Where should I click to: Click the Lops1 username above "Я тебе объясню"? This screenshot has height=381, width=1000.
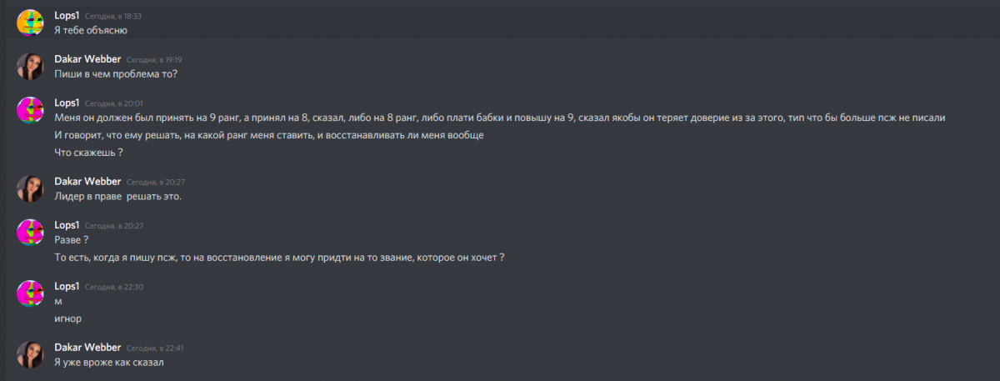point(66,16)
